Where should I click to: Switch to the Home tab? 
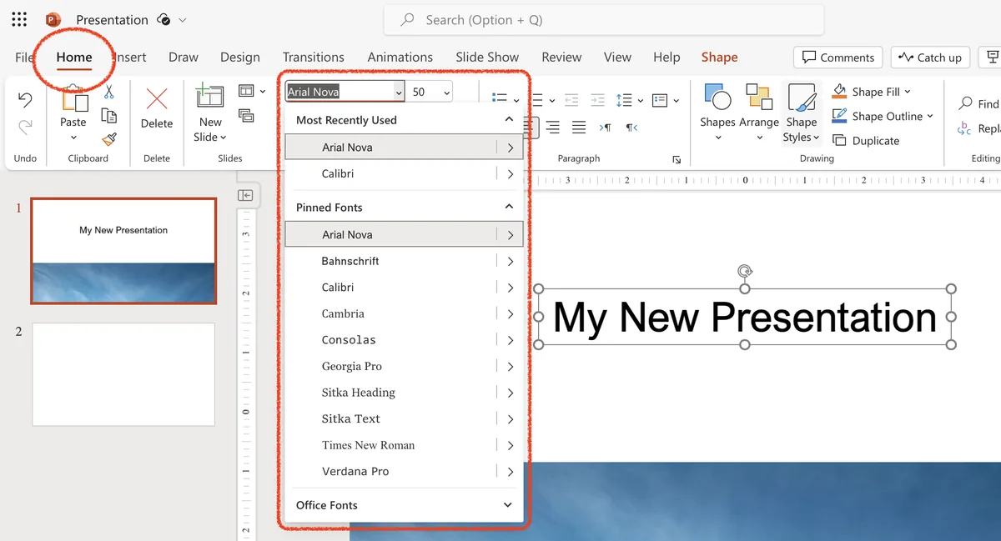tap(74, 57)
